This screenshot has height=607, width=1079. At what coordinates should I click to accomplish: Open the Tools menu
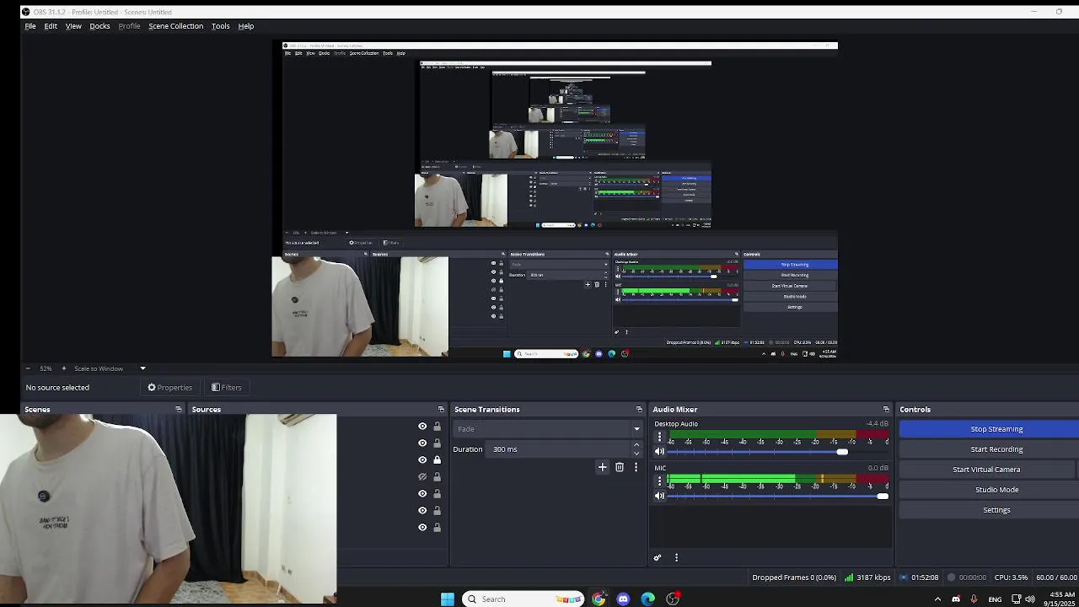220,26
